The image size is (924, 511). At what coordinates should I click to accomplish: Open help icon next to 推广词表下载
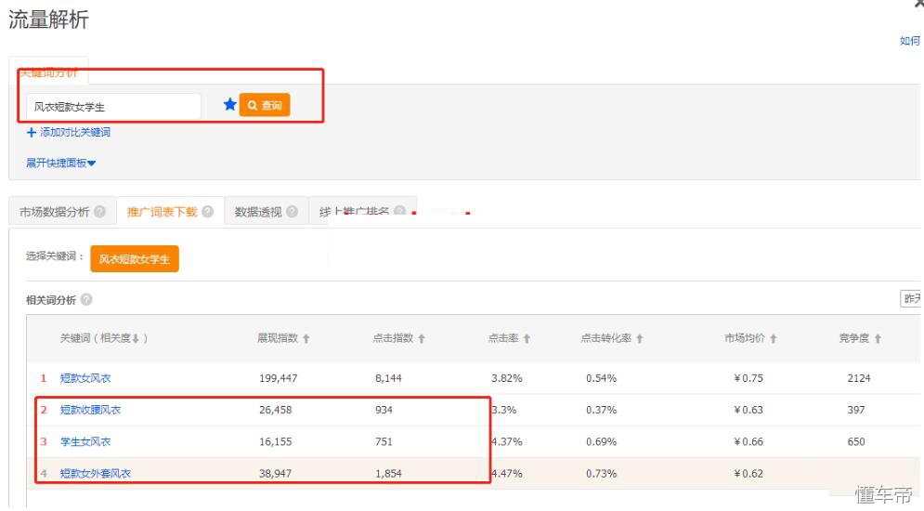point(207,211)
